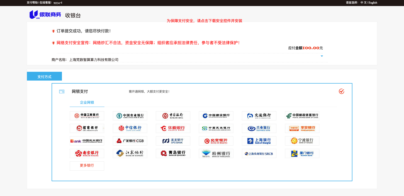
Task: Select Bank of Ningbo (宁波银行)
Action: pyautogui.click(x=302, y=141)
